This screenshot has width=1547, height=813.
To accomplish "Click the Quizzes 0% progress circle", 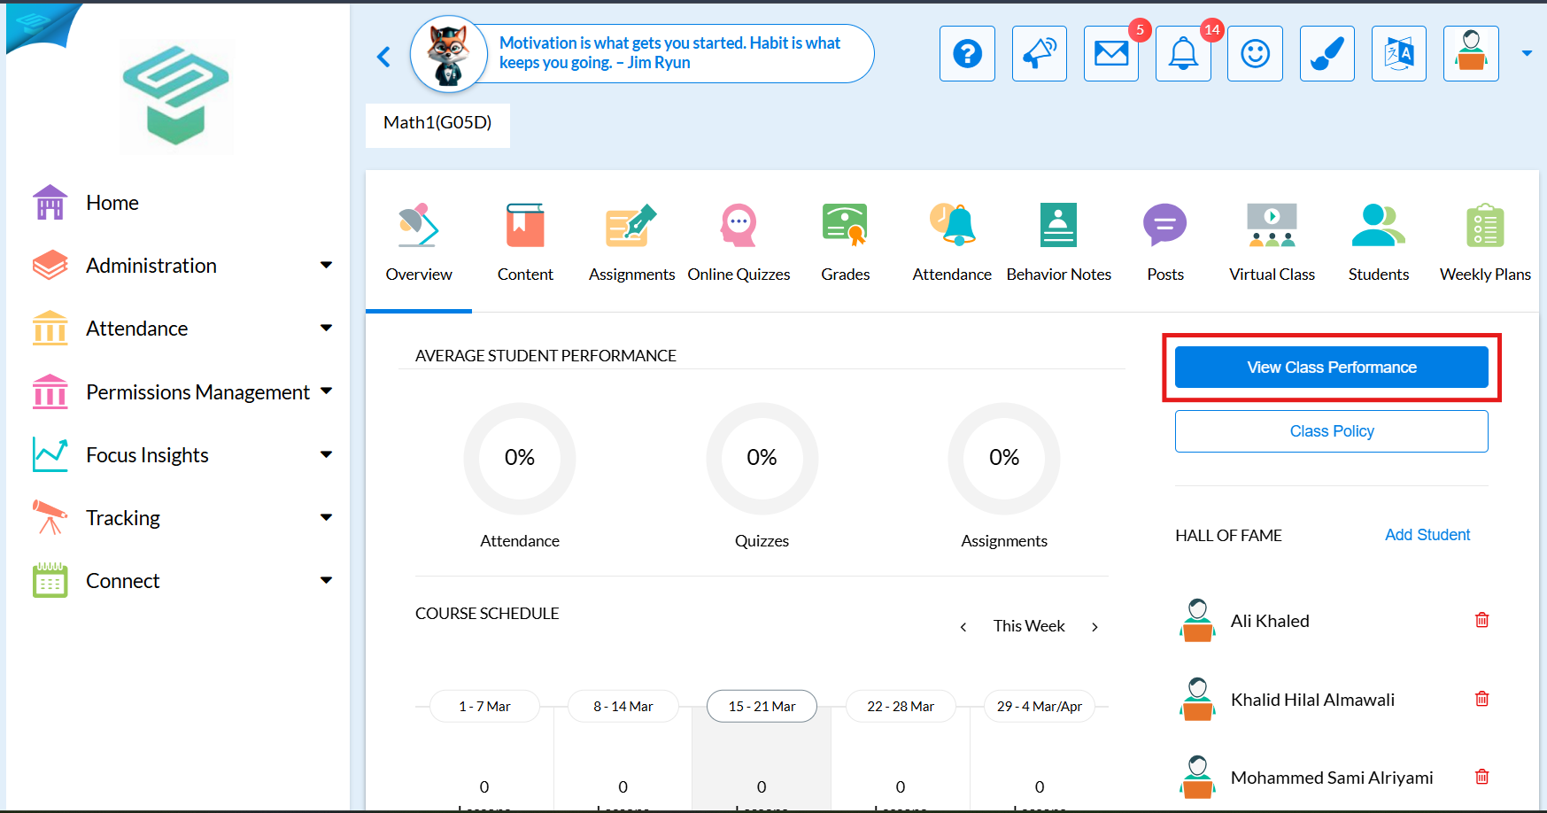I will pos(762,458).
